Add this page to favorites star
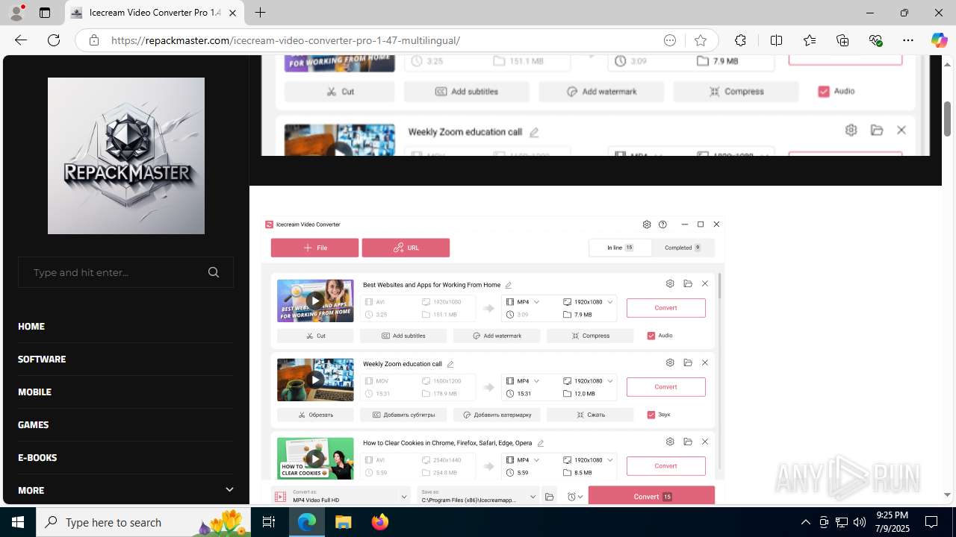 700,40
